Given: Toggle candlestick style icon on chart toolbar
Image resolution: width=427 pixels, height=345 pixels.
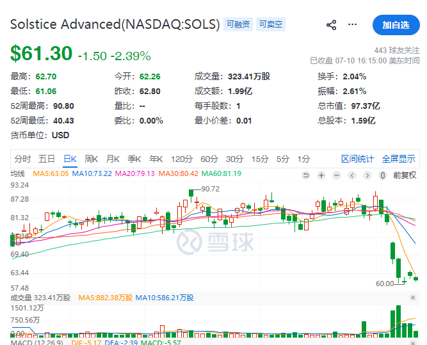Looking at the screenshot, I should 383,175.
